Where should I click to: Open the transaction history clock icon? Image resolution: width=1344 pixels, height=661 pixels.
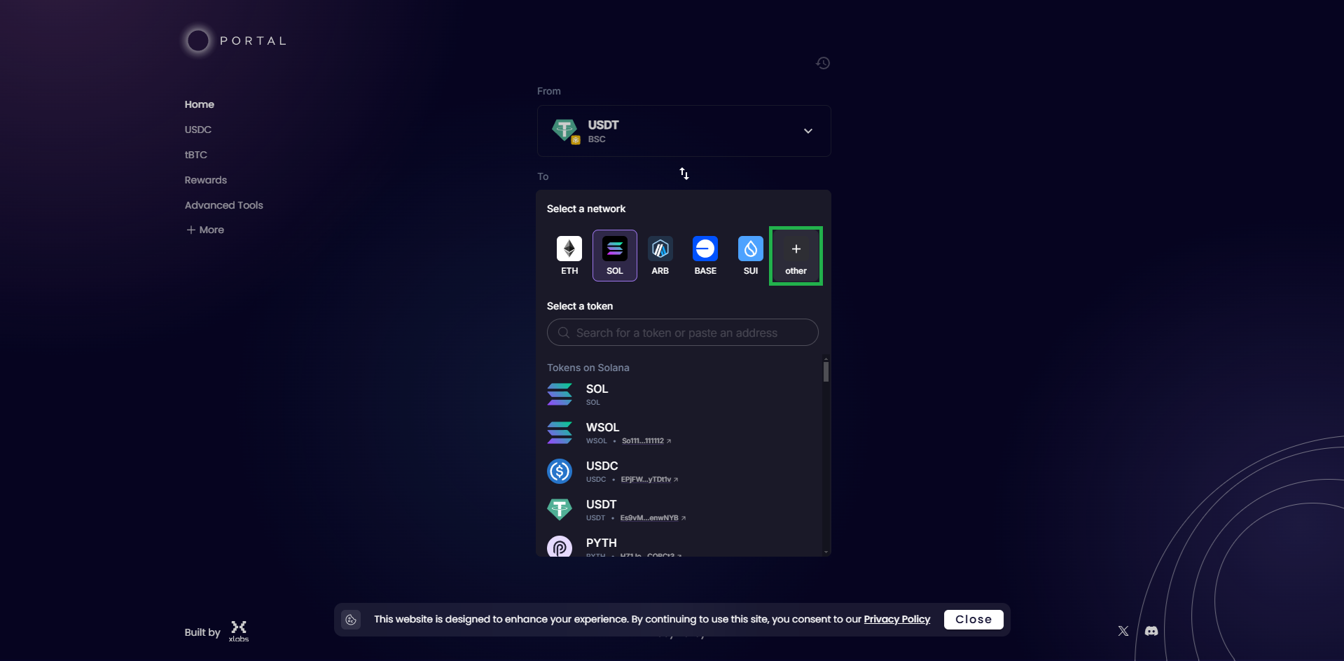pyautogui.click(x=823, y=63)
